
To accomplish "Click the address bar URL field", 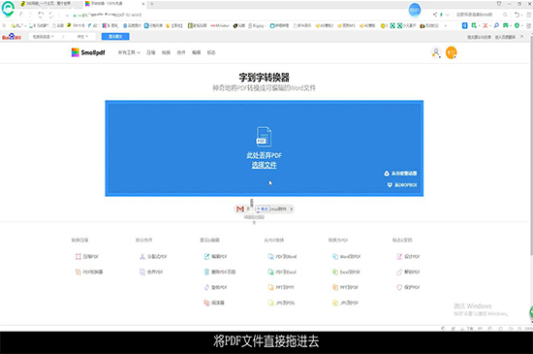I will tap(238, 15).
